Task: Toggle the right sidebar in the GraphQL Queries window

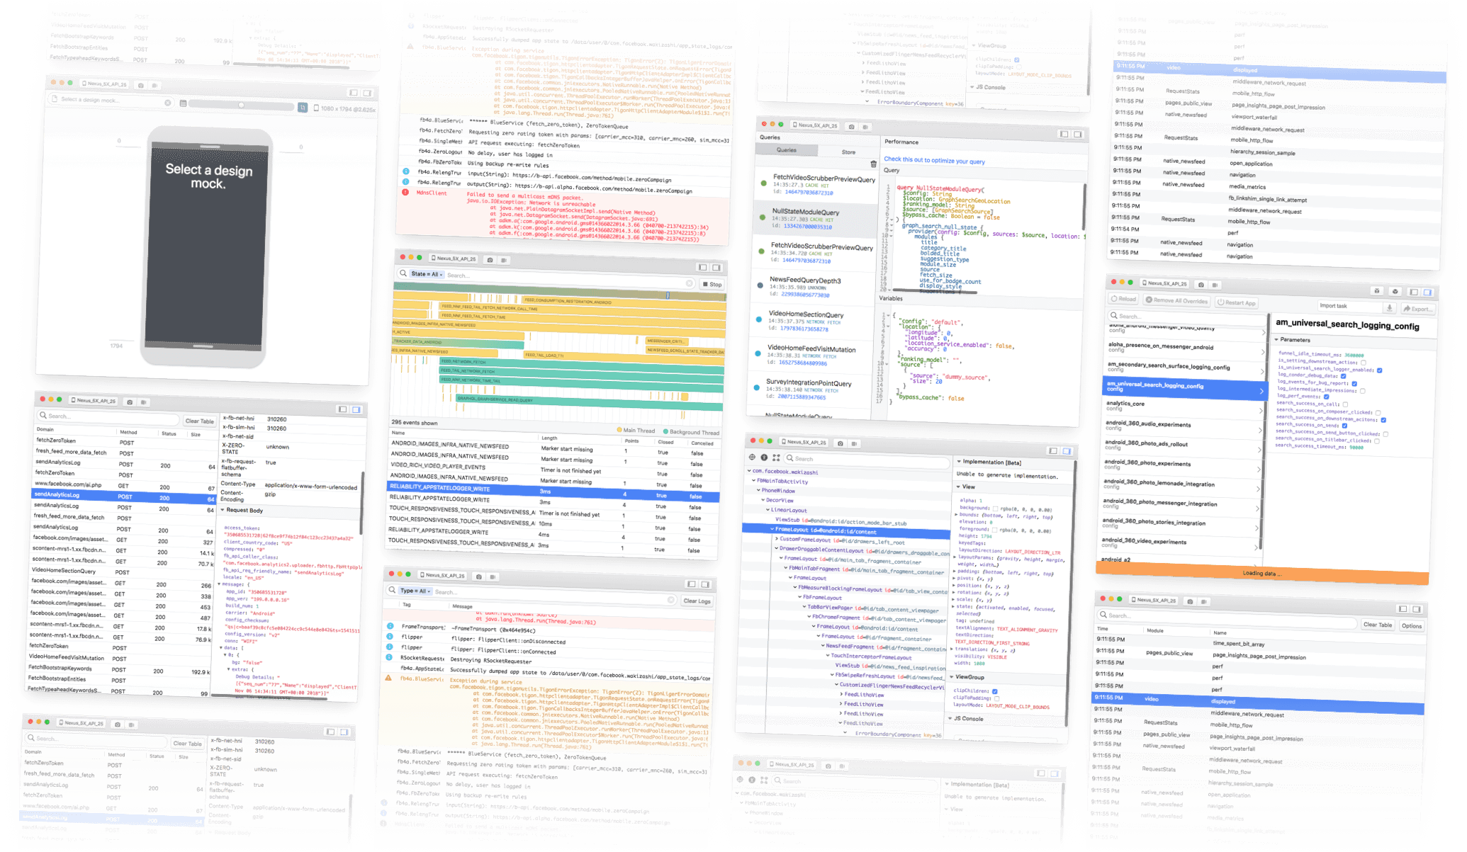Action: point(1077,134)
